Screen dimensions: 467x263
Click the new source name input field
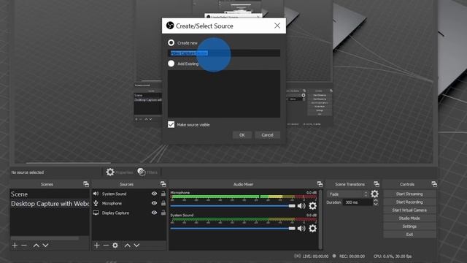click(224, 53)
